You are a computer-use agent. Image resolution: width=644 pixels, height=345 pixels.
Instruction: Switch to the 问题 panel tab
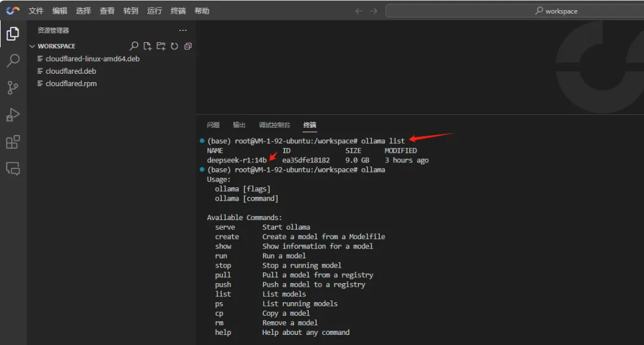(213, 125)
